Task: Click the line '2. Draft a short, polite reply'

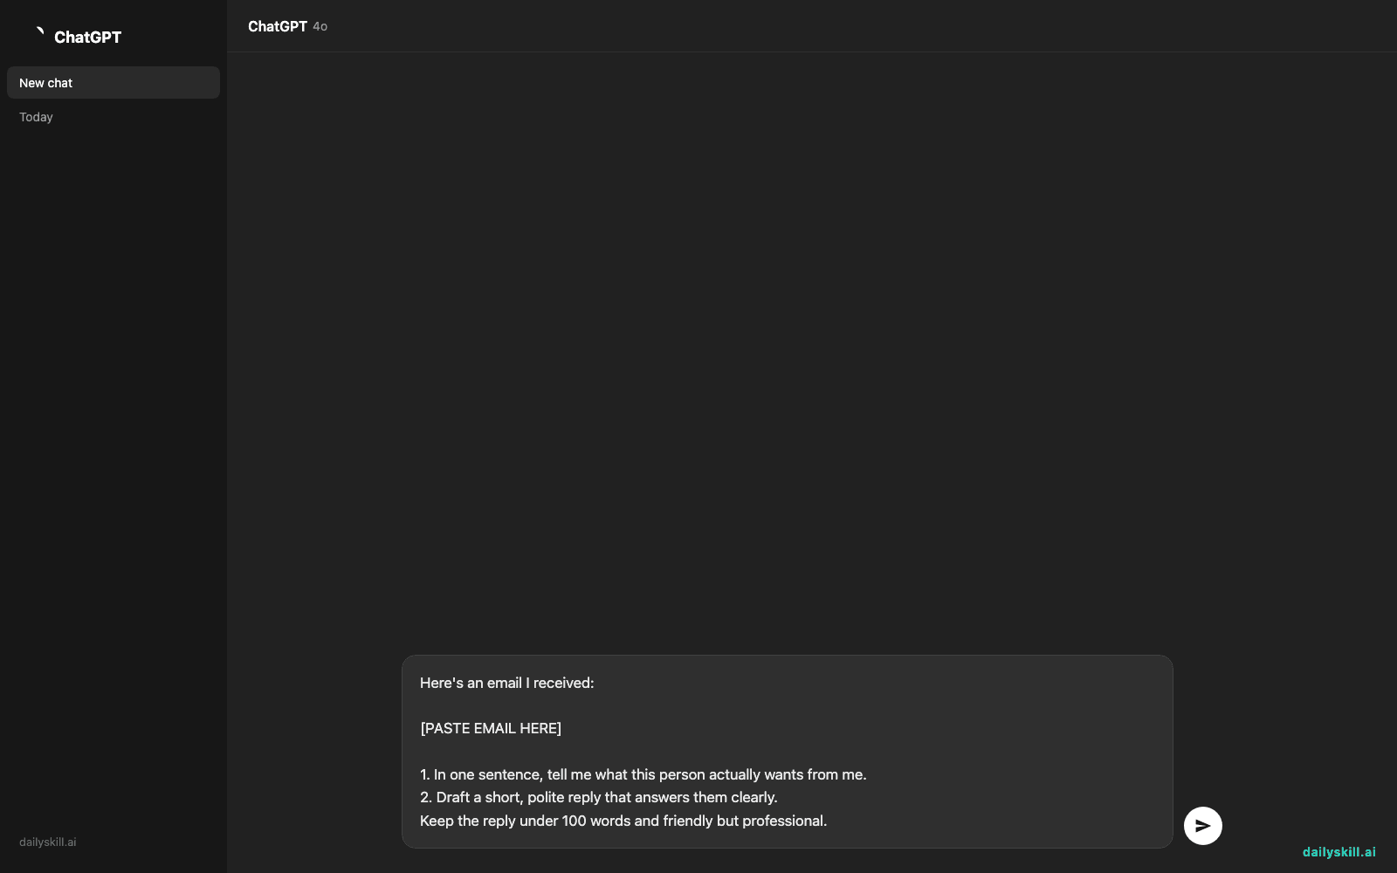Action: [598, 797]
